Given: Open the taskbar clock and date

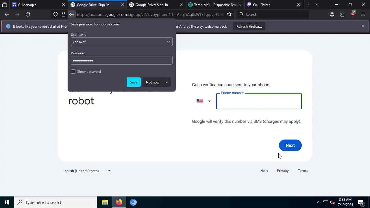Looking at the screenshot, I should click(x=345, y=202).
